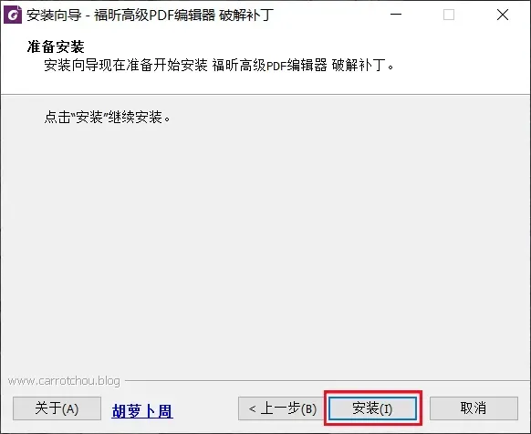Screen dimensions: 531x434
Task: Open the 胡萝卜周 hyperlink
Action: point(142,411)
